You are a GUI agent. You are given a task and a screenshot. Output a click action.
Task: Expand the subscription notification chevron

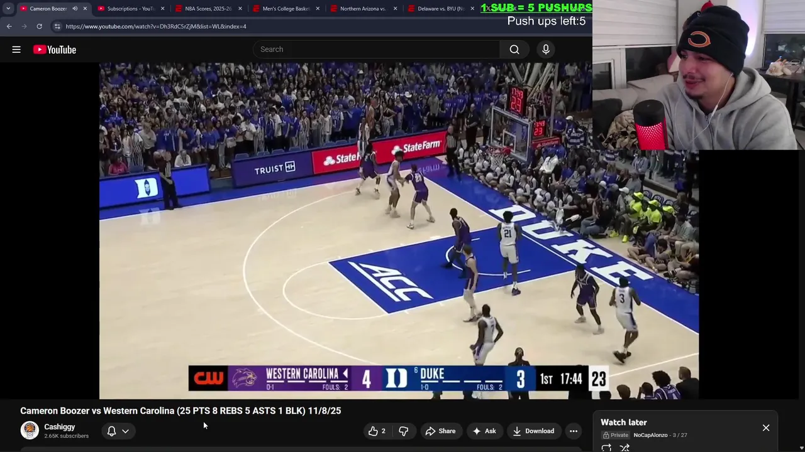(125, 431)
